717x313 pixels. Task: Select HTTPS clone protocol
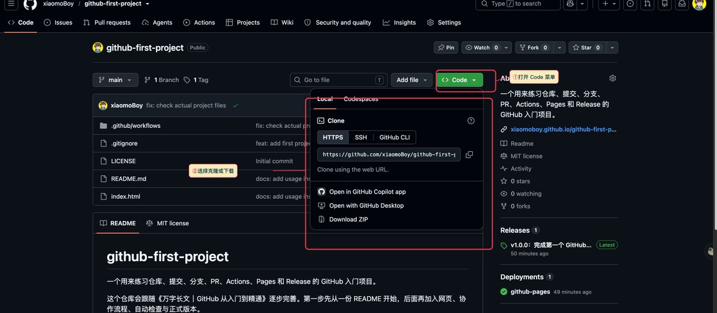point(333,137)
